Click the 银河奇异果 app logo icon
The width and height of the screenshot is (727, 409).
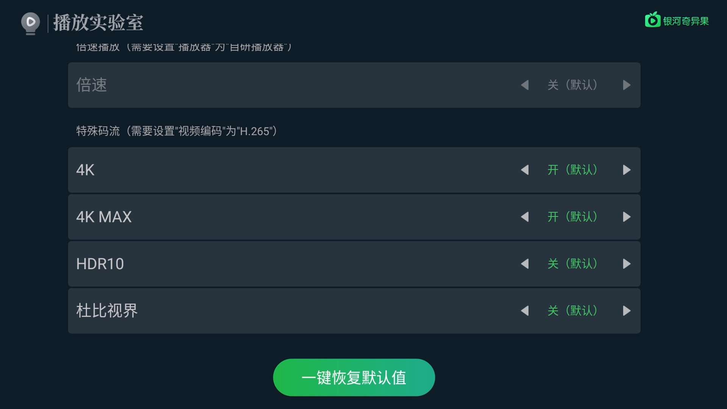coord(652,21)
